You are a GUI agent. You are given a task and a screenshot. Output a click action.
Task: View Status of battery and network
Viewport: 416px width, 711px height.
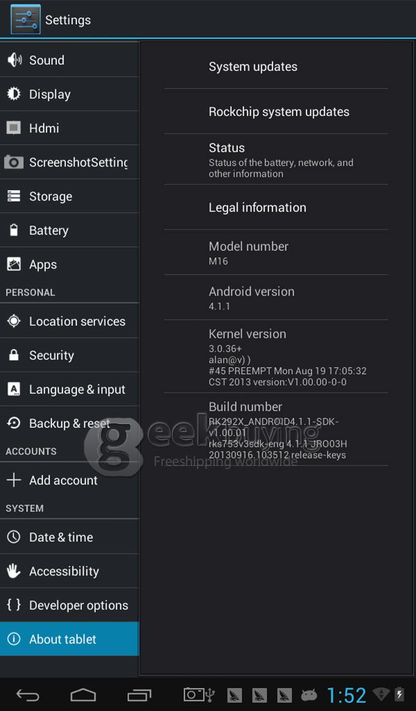[276, 160]
